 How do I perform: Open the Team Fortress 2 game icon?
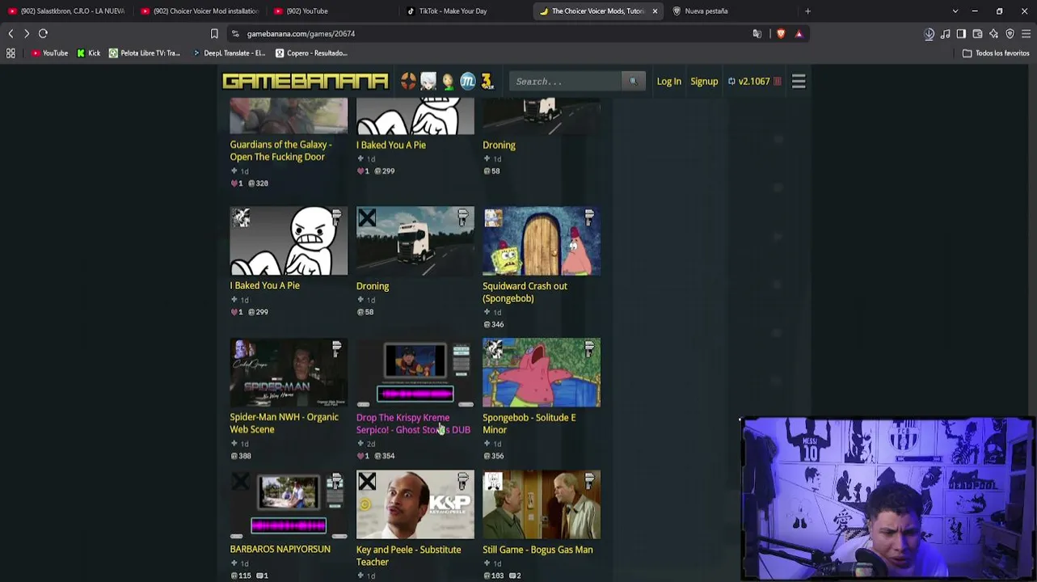(408, 81)
